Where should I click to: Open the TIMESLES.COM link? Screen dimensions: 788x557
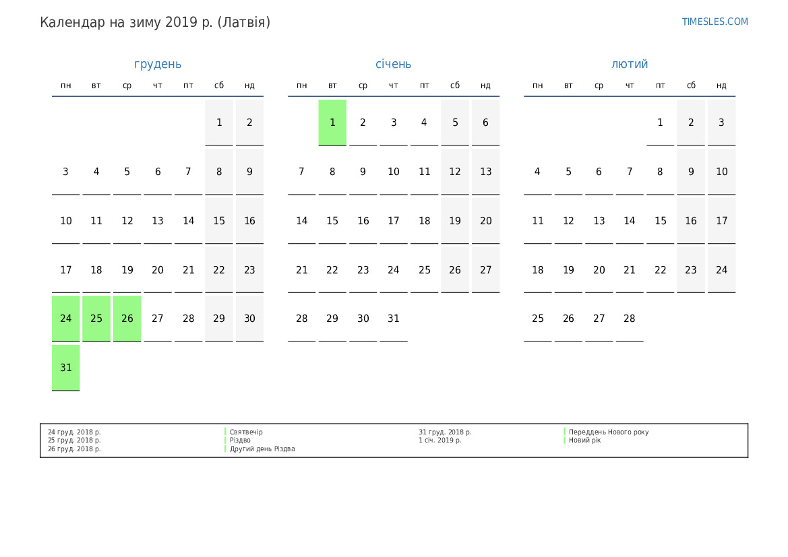point(715,22)
